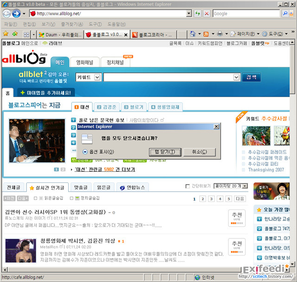
Task: Click the Home page icon
Action: [193, 34]
